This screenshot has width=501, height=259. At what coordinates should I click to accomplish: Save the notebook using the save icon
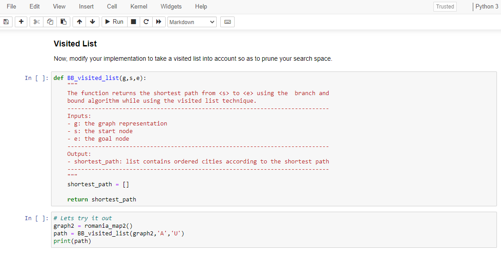pyautogui.click(x=6, y=21)
